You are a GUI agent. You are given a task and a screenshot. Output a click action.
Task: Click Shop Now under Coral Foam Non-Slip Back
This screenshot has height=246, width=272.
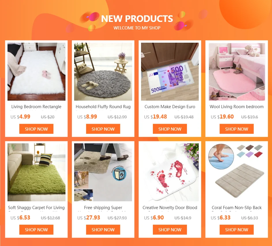237,230
